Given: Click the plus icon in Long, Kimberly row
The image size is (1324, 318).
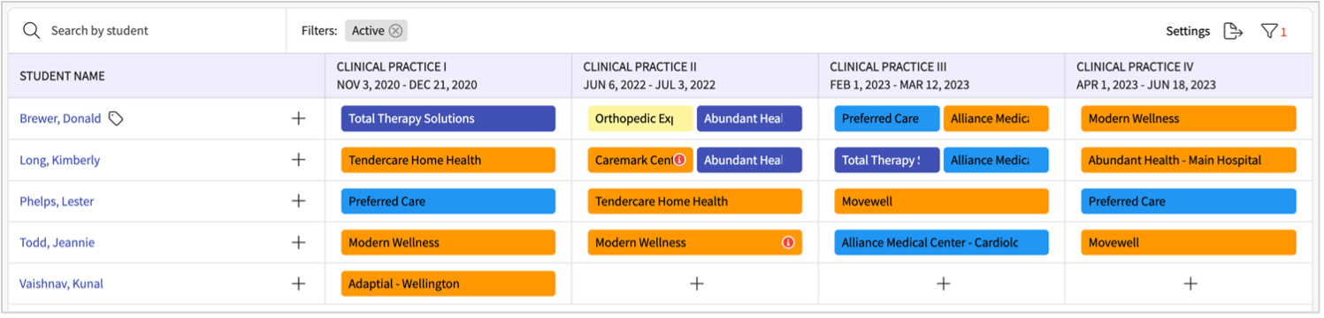Looking at the screenshot, I should pyautogui.click(x=299, y=160).
